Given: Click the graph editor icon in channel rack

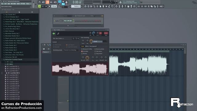Looking at the screenshot, I should [x=102, y=16].
